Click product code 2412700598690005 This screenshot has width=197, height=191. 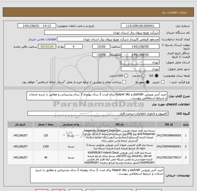[169, 135]
